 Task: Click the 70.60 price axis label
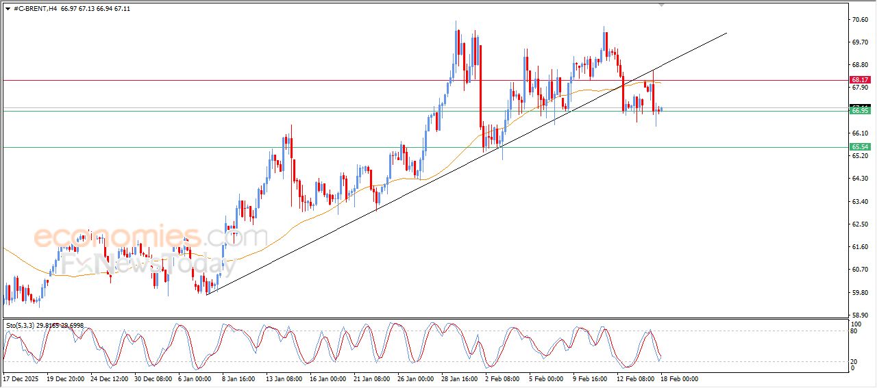coord(859,20)
